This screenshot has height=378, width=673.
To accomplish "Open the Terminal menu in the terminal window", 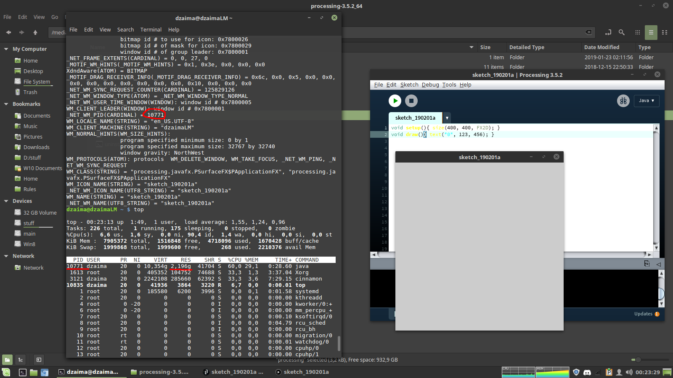I will tap(151, 29).
